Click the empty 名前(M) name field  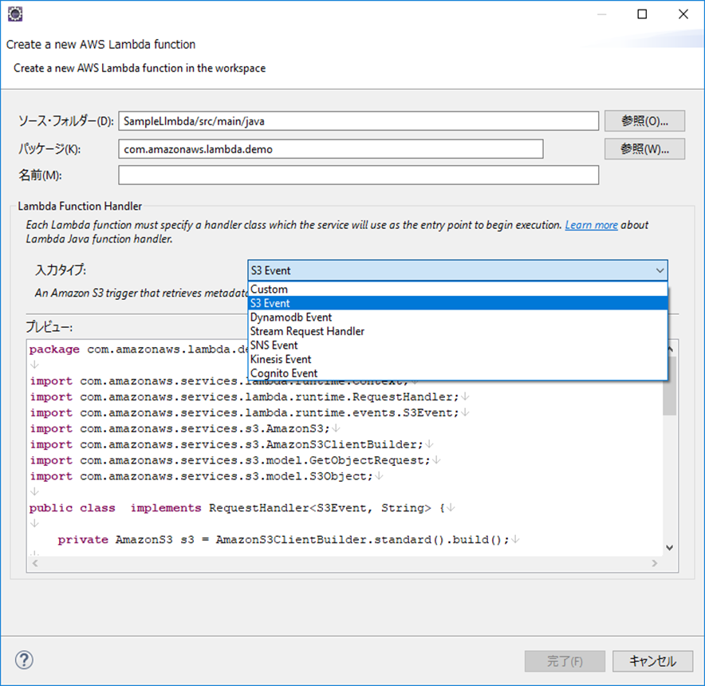(x=358, y=175)
